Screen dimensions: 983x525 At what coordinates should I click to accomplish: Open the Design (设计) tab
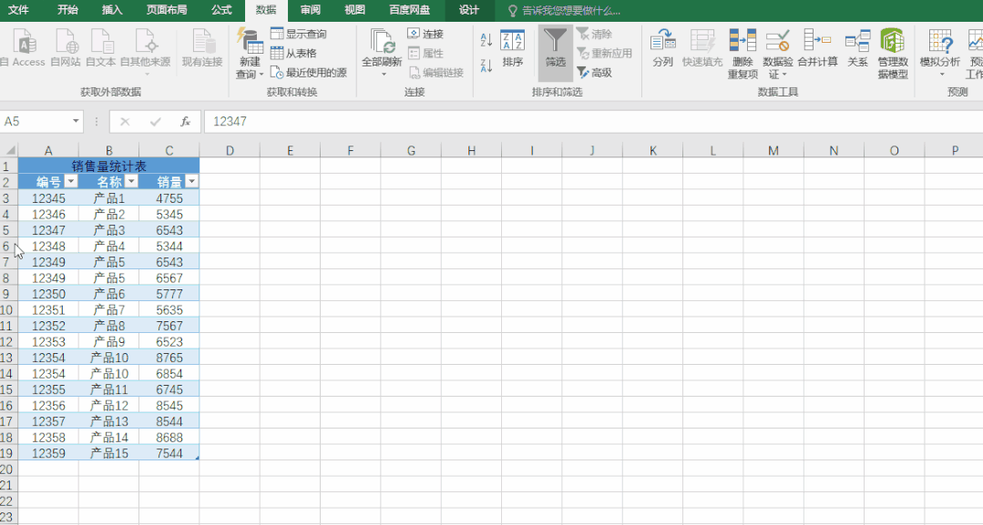tap(469, 10)
